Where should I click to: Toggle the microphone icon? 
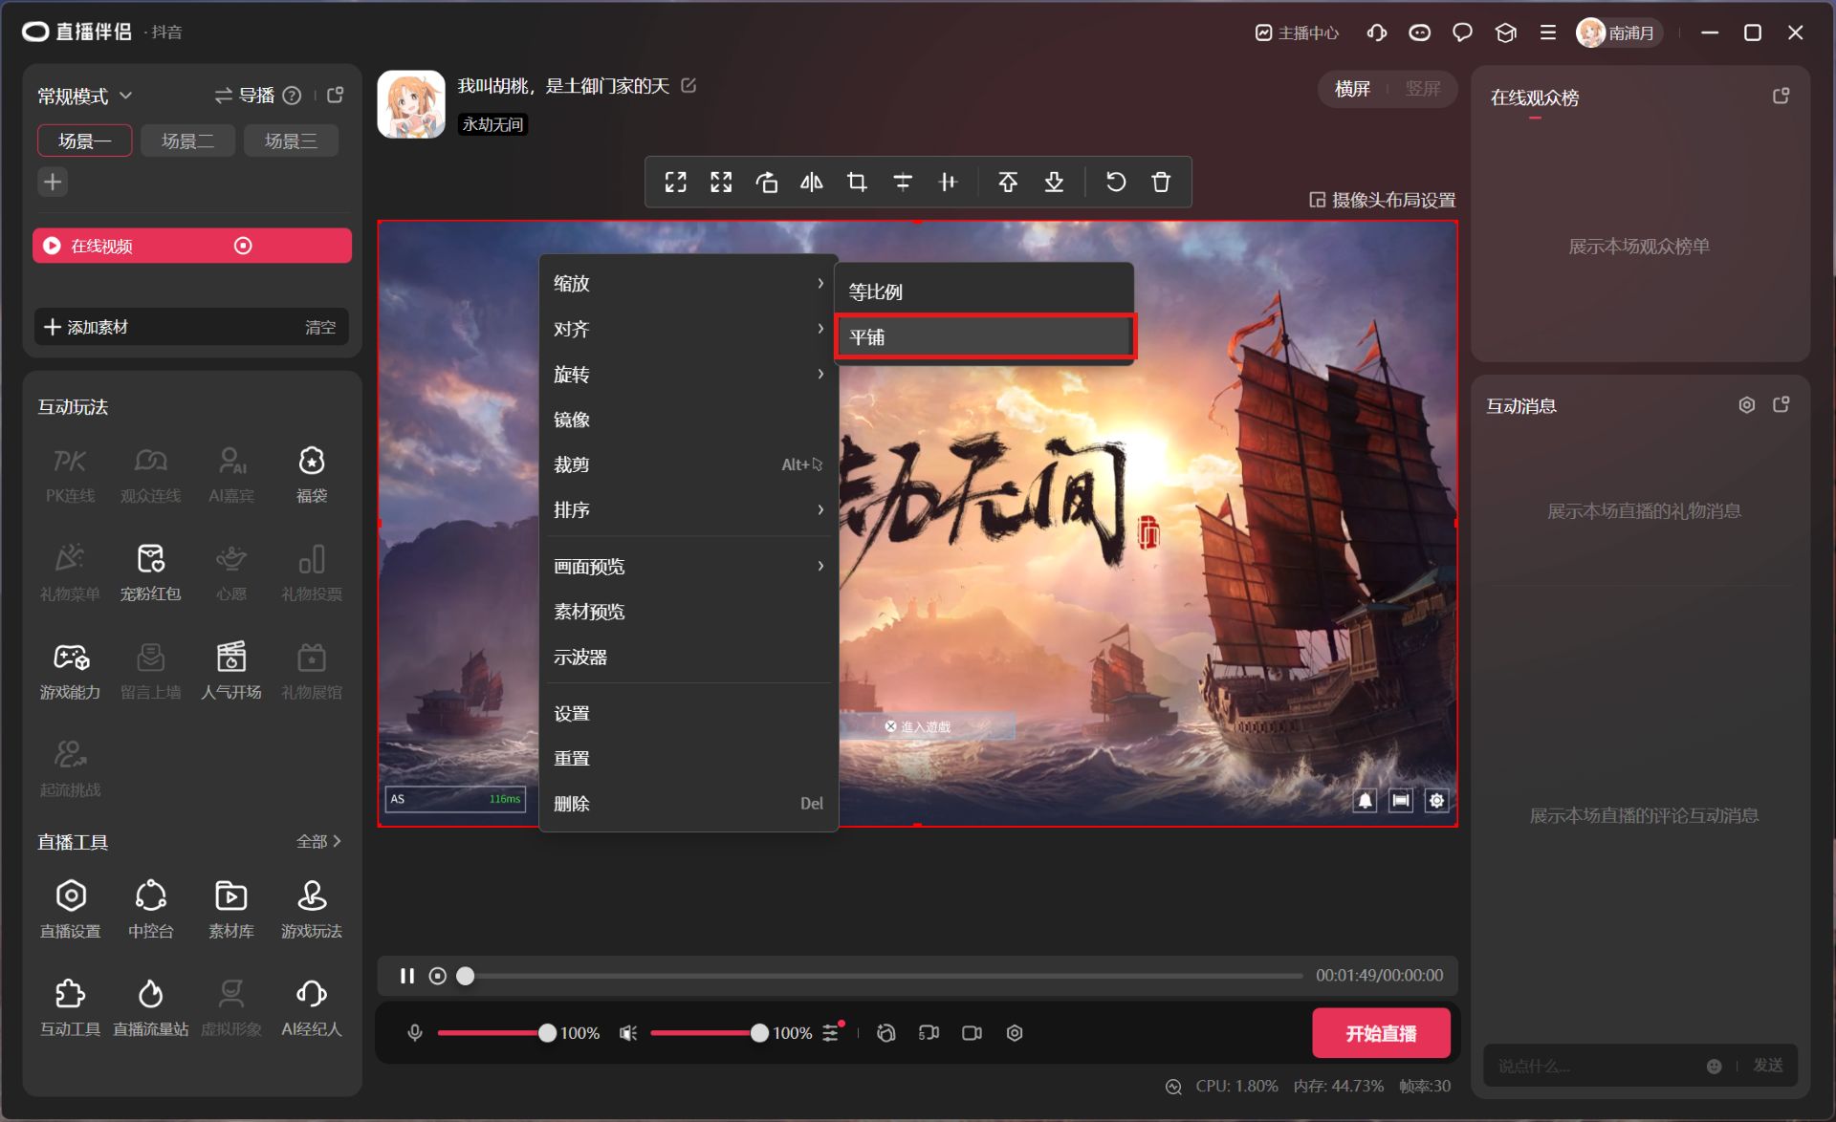415,1033
